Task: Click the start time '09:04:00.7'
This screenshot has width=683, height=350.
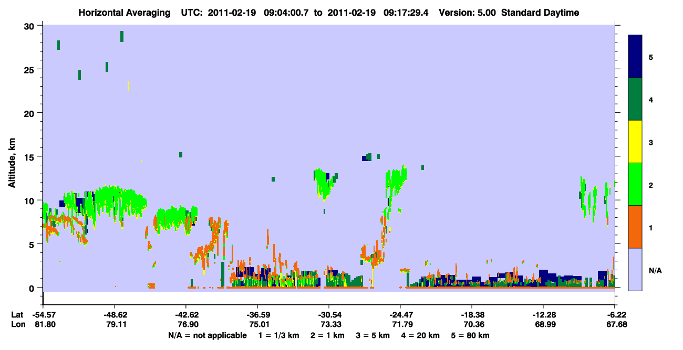Action: (x=286, y=13)
